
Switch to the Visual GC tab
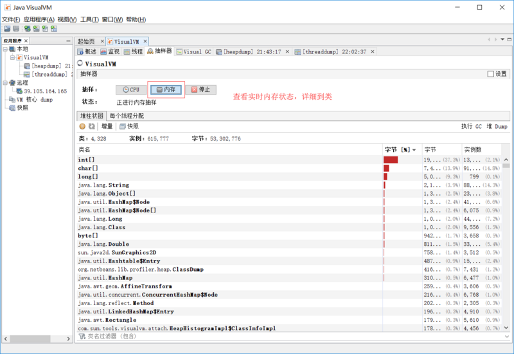point(194,51)
